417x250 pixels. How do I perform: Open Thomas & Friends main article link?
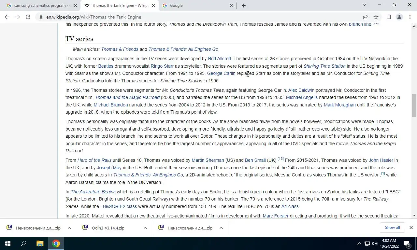(120, 49)
